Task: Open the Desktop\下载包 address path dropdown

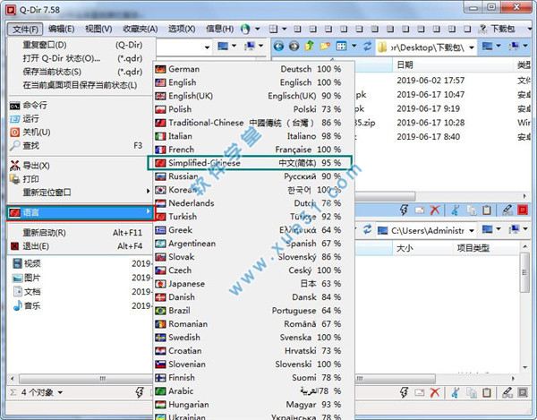Action: (x=472, y=47)
